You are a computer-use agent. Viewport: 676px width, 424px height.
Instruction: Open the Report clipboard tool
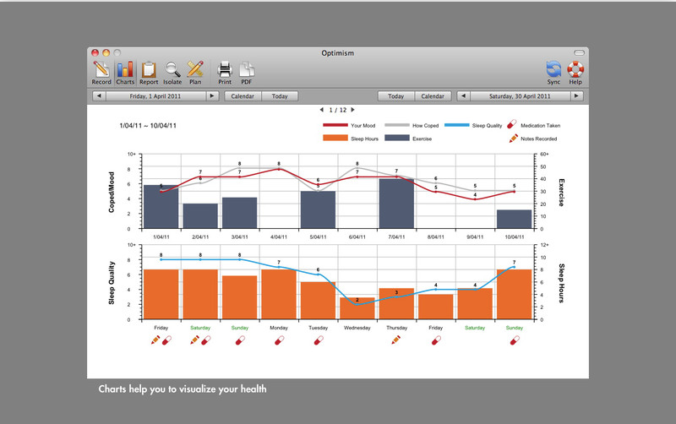(149, 73)
